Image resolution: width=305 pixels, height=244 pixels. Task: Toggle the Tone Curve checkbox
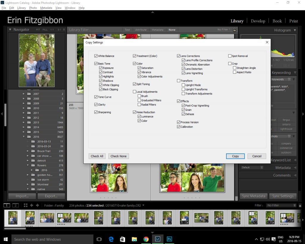pyautogui.click(x=96, y=97)
